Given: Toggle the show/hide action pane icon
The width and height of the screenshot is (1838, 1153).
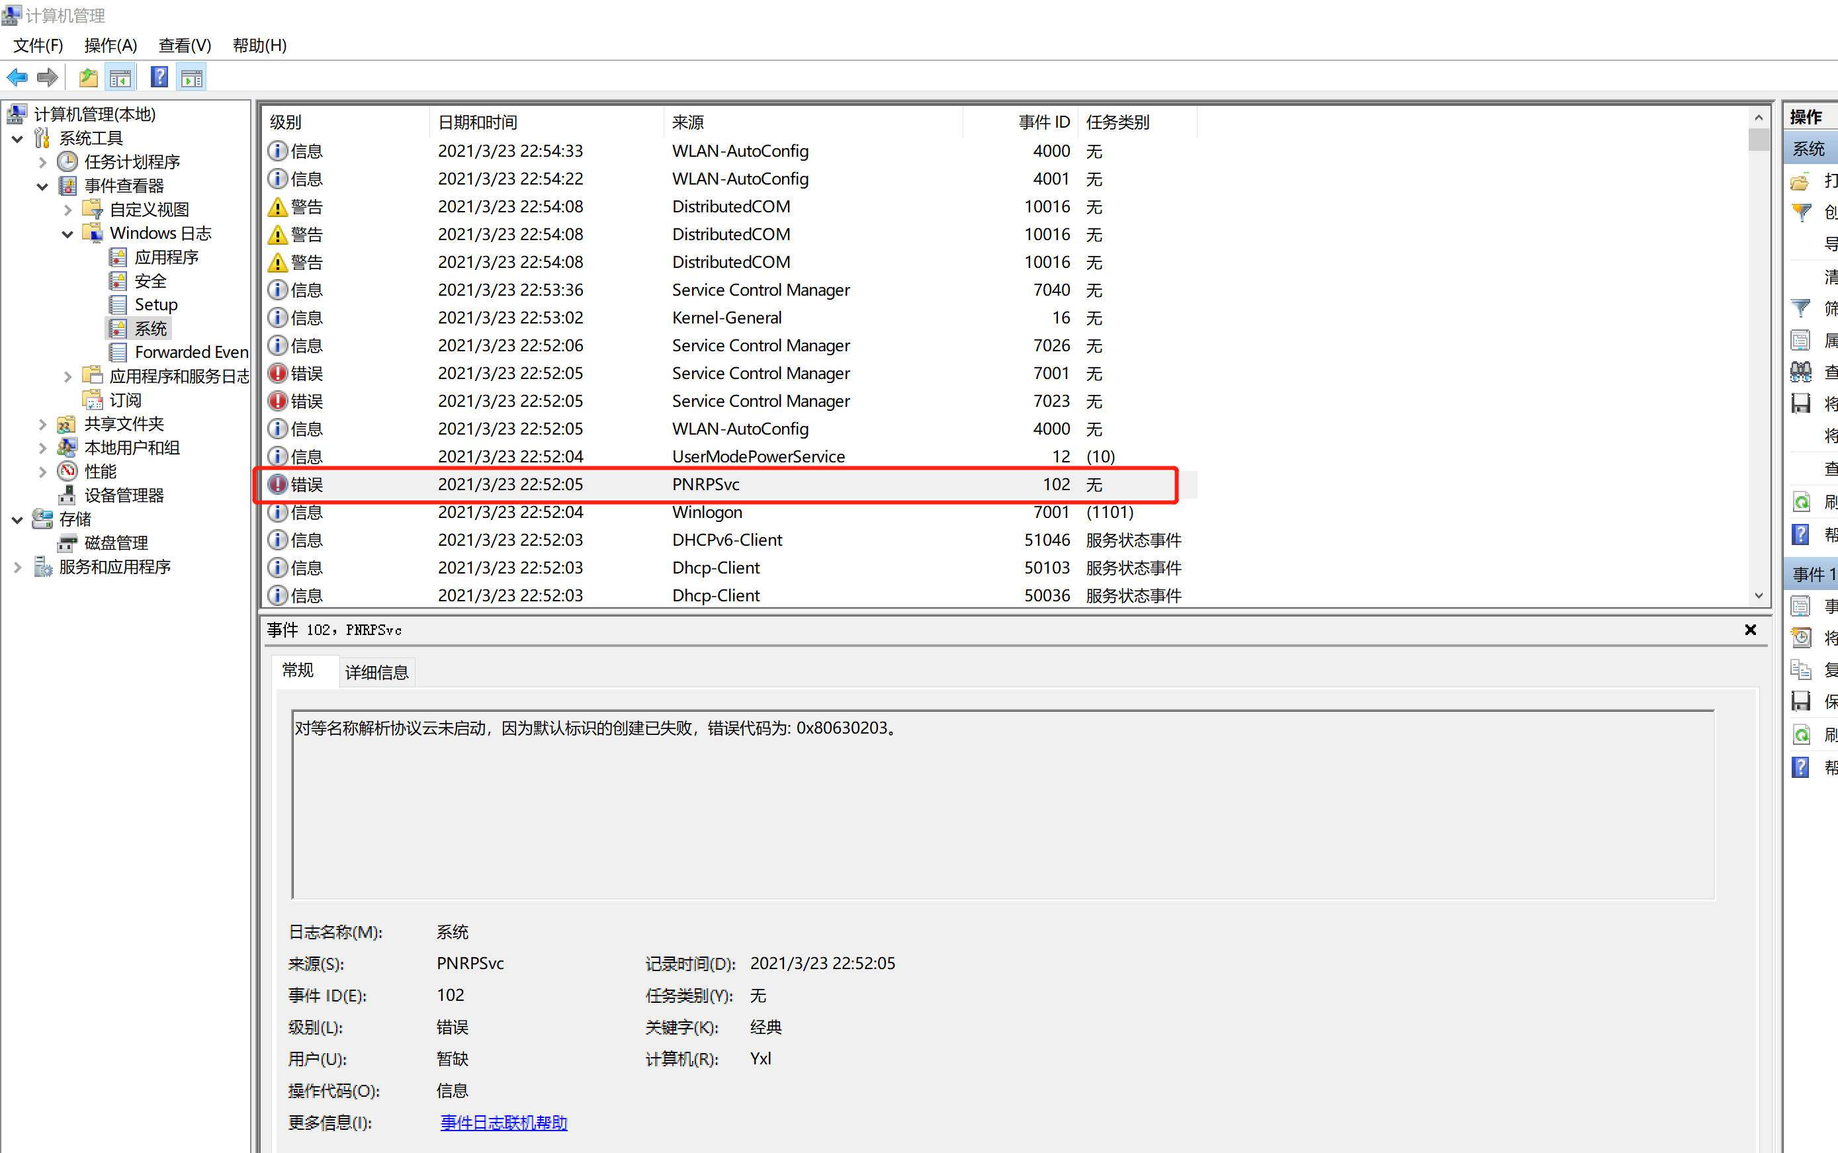Looking at the screenshot, I should tap(192, 77).
